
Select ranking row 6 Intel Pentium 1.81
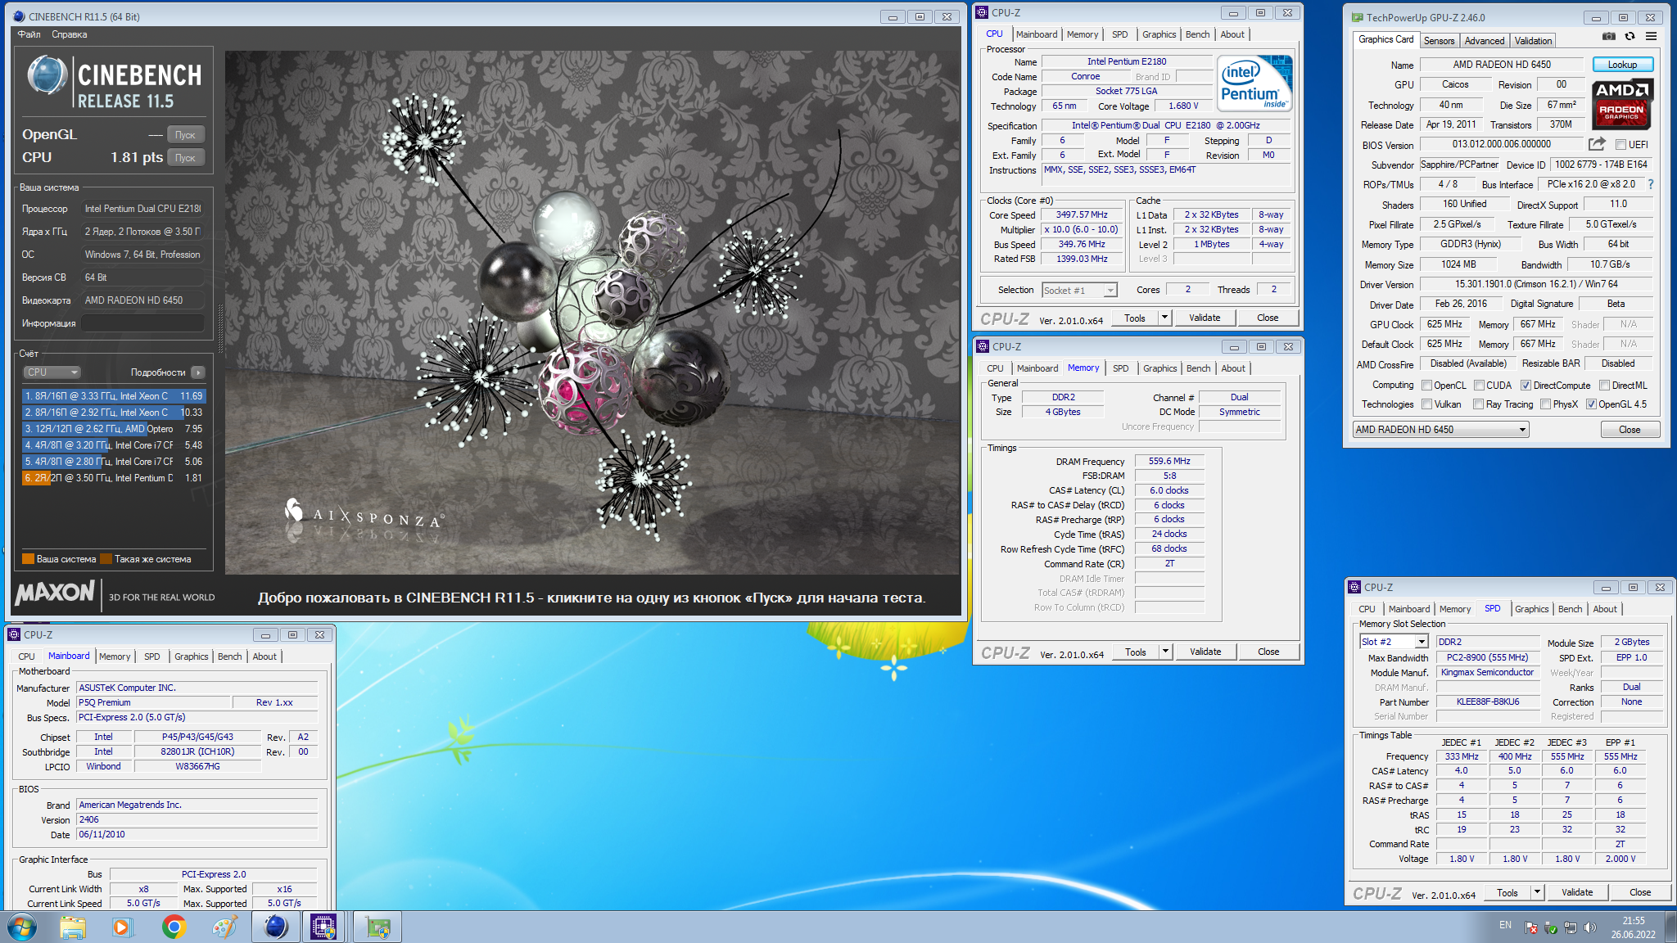[113, 478]
